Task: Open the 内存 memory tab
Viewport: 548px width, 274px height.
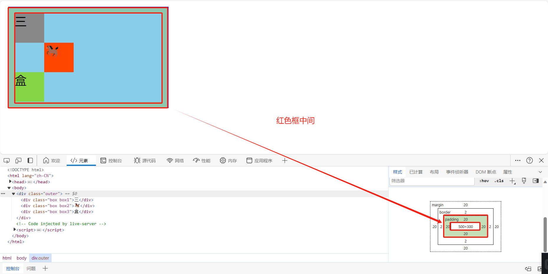Action: 228,161
